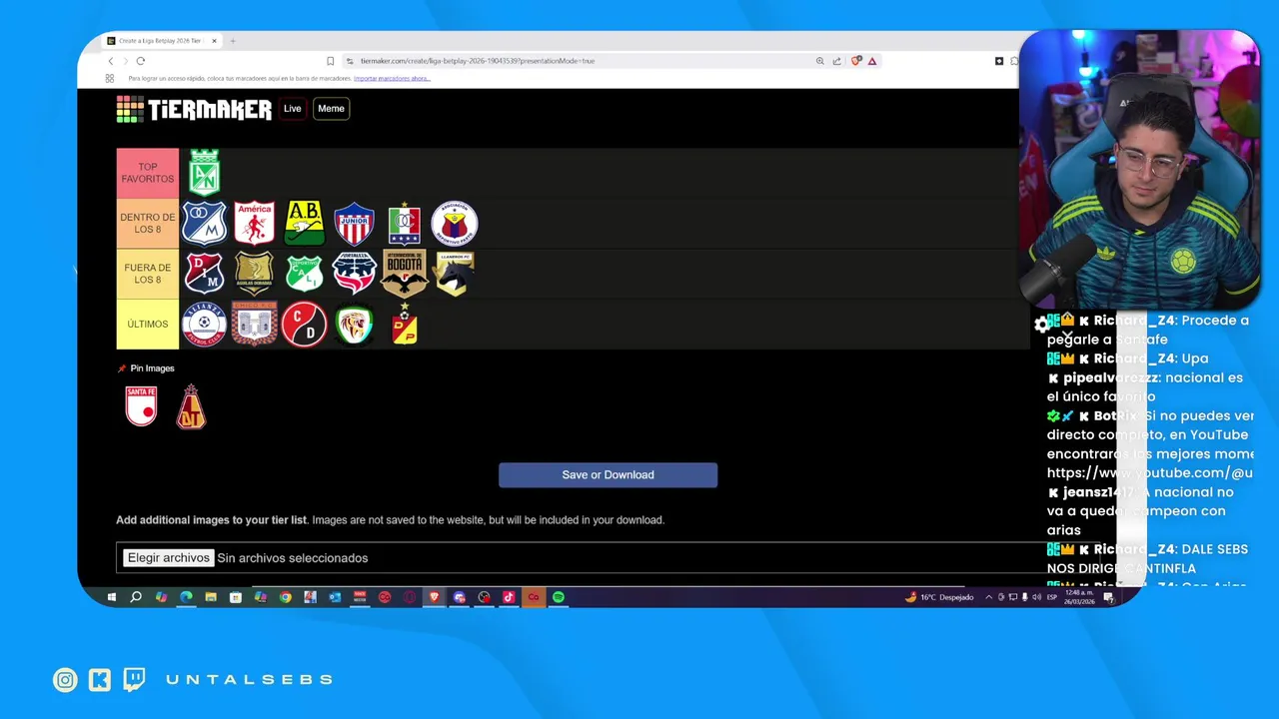Switch to Meme mode
Viewport: 1279px width, 719px height.
pos(331,109)
